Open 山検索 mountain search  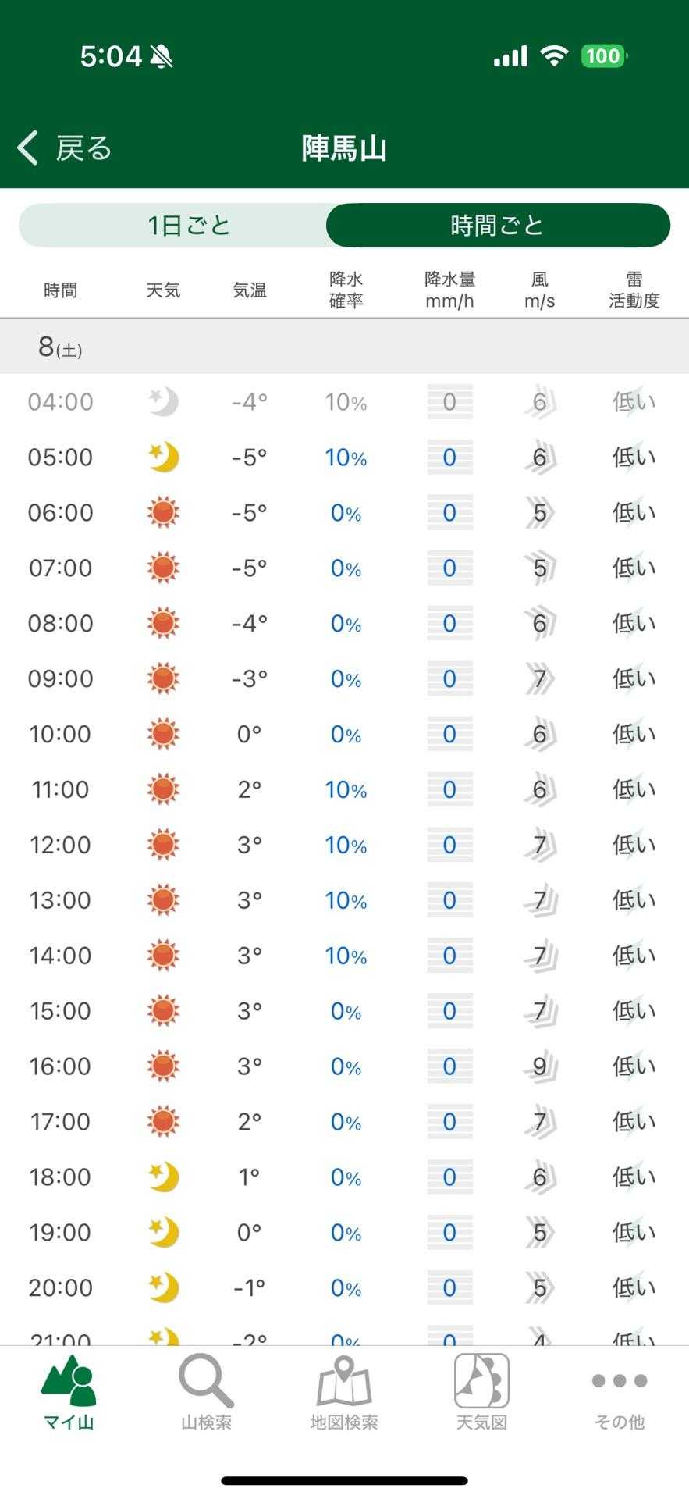point(206,1393)
